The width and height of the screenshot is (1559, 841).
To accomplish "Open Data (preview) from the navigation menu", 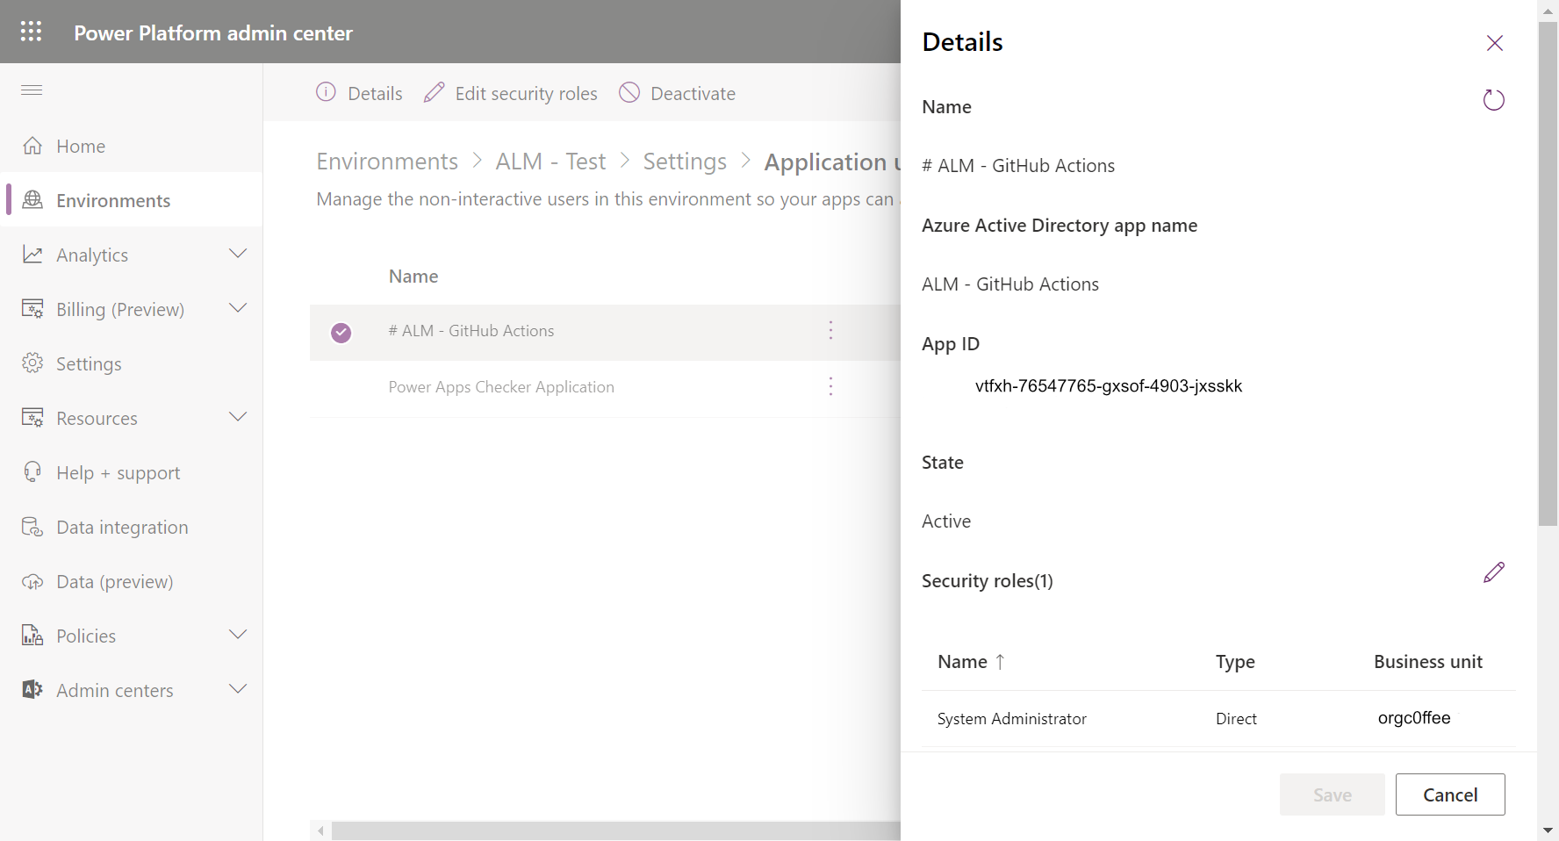I will pyautogui.click(x=114, y=581).
